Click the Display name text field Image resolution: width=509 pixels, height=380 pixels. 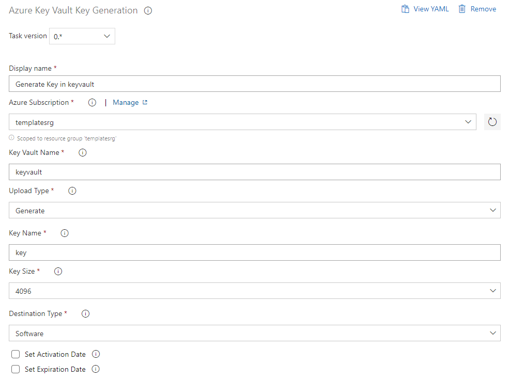[x=254, y=84]
